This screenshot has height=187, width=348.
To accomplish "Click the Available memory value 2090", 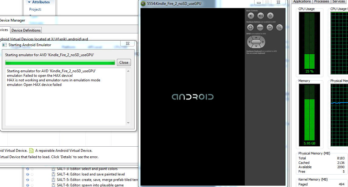I will tap(341, 167).
